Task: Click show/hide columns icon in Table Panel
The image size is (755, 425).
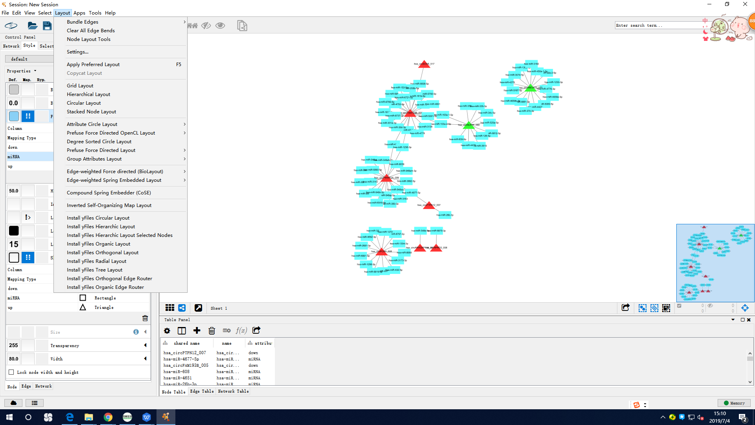Action: coord(182,331)
